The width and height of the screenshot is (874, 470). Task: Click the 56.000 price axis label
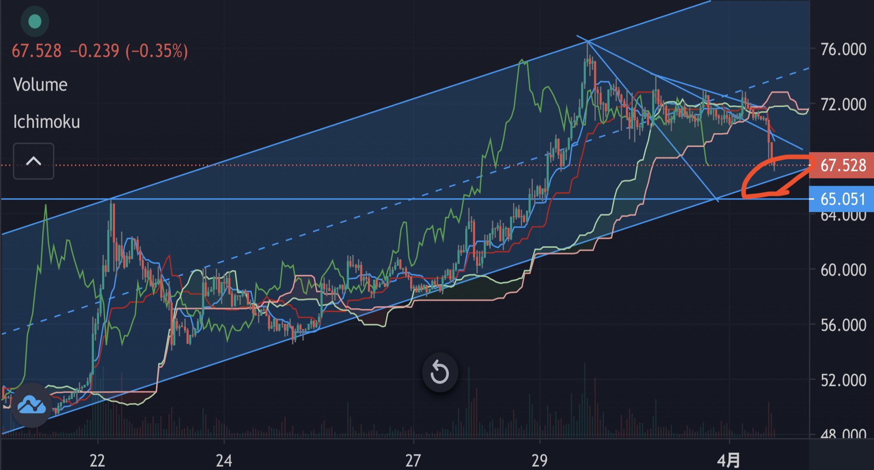coord(843,325)
